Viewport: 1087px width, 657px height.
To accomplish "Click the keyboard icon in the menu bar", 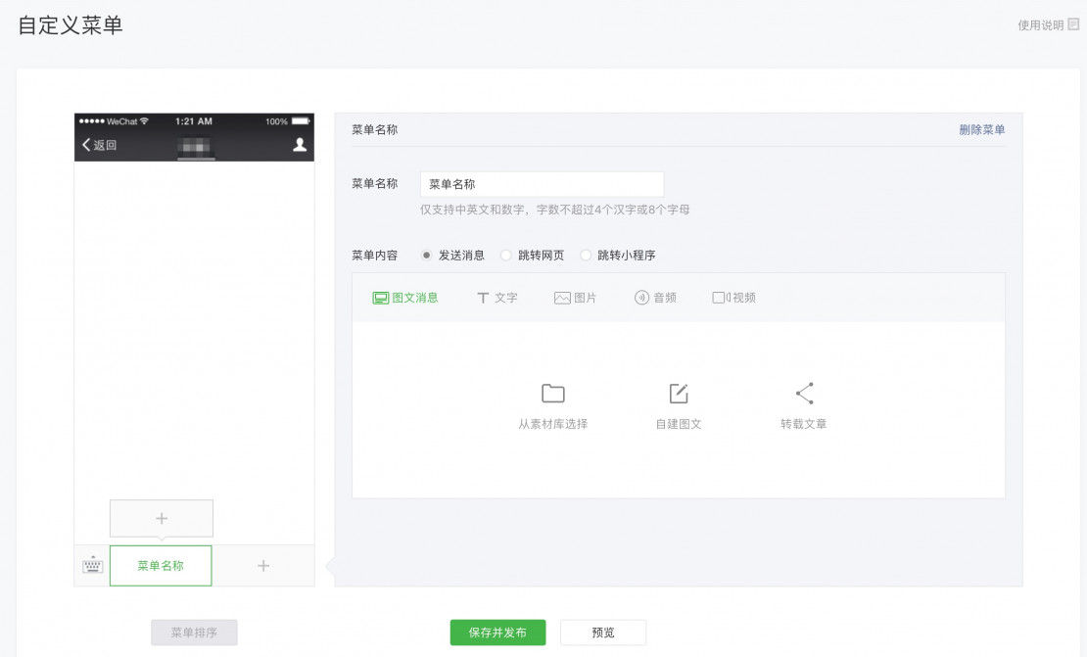I will coord(91,565).
